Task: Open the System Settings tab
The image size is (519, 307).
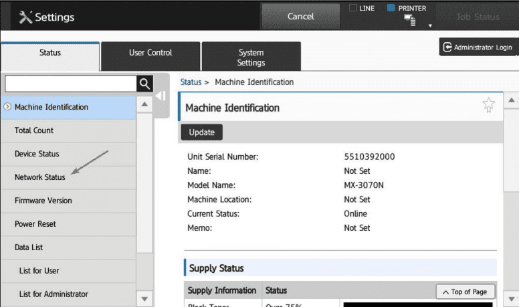Action: (x=251, y=57)
